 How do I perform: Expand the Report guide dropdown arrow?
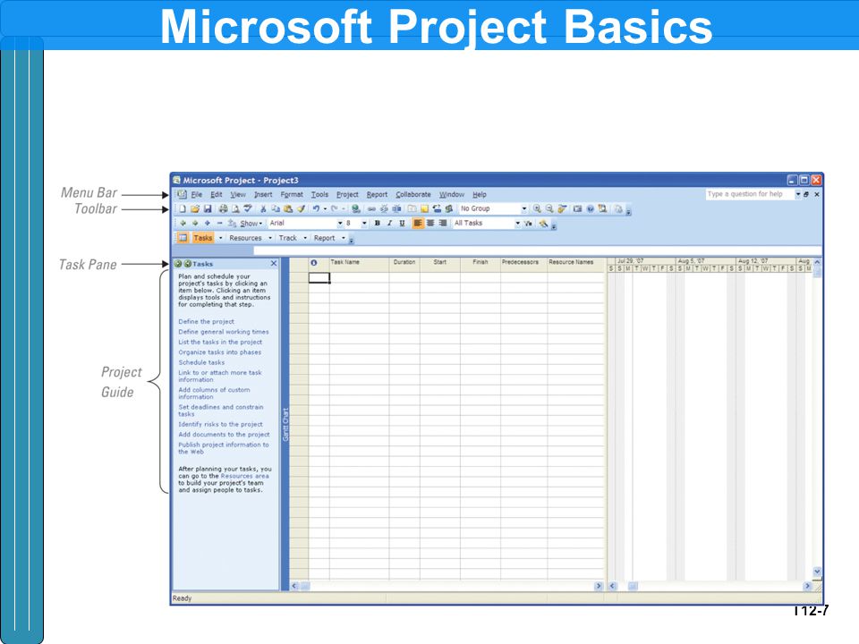[344, 238]
